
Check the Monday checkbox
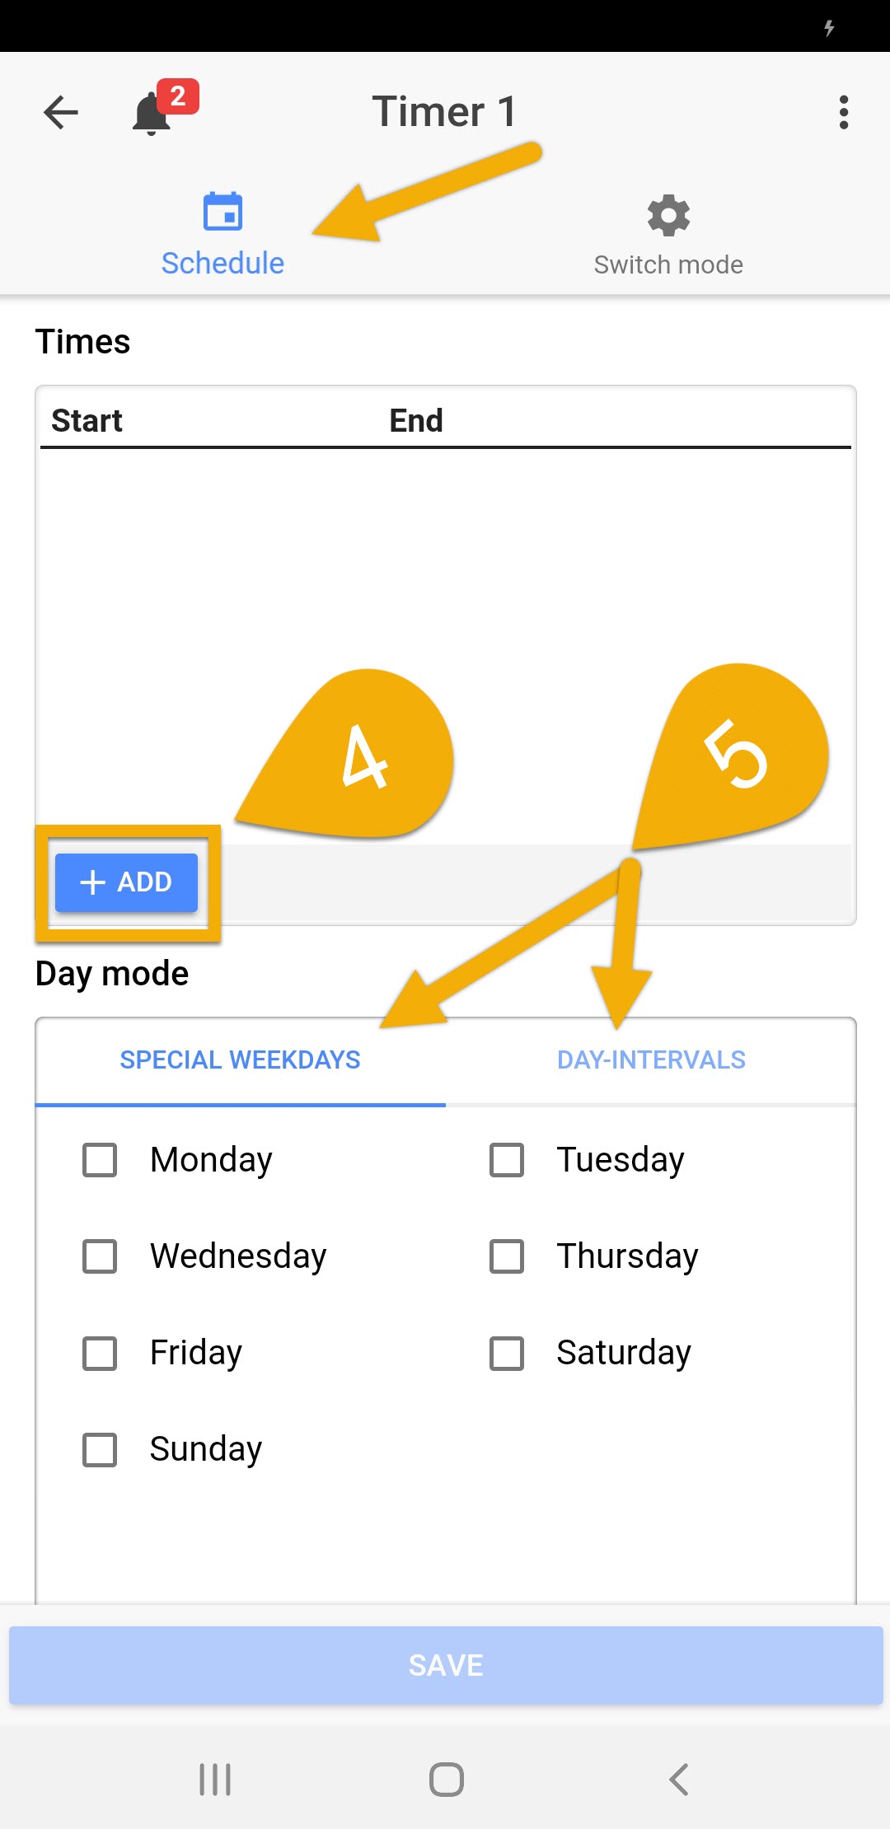click(100, 1160)
